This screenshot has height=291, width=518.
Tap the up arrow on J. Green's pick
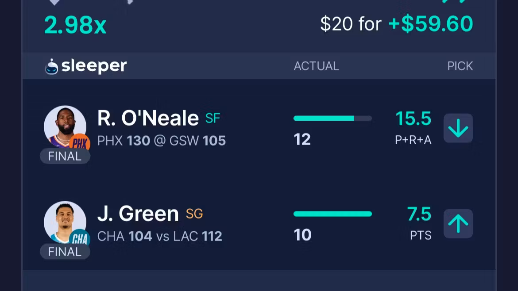coord(458,224)
